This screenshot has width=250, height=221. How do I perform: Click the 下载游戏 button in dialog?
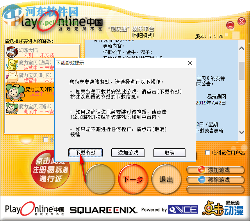86,153
